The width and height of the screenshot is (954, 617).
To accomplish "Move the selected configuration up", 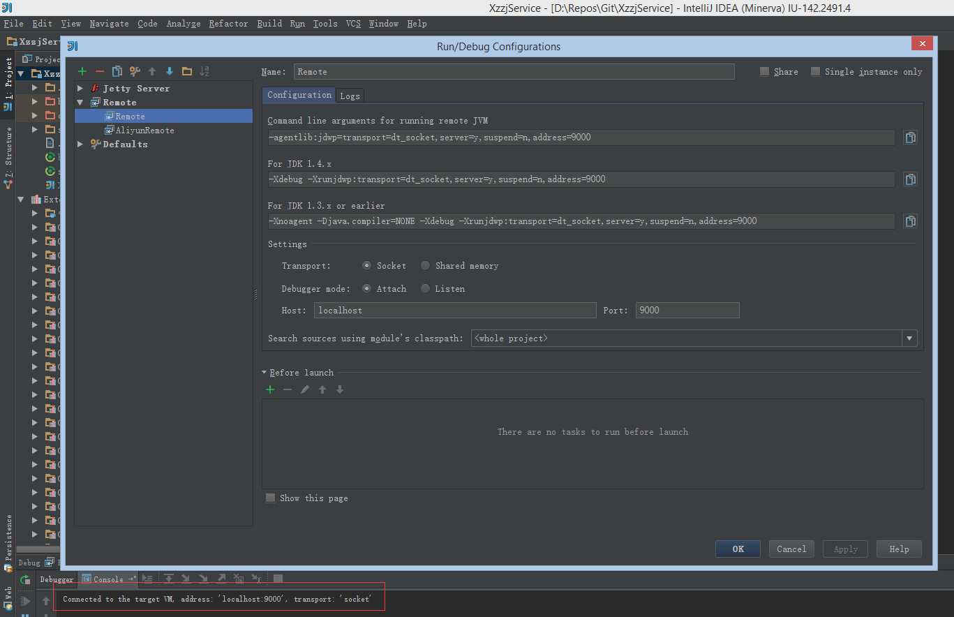I will click(x=152, y=71).
